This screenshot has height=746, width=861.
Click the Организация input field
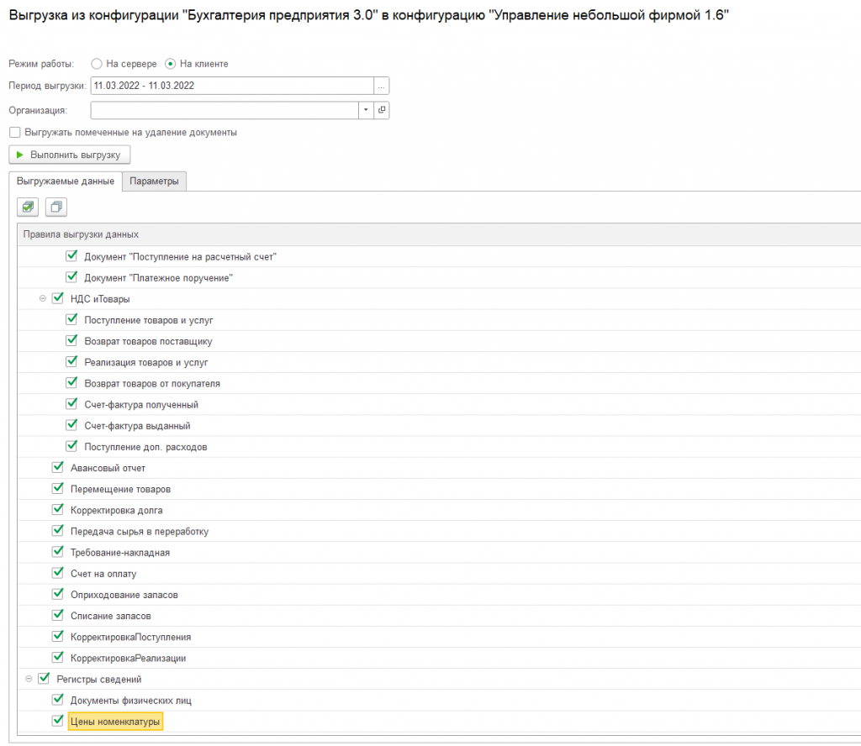click(224, 110)
